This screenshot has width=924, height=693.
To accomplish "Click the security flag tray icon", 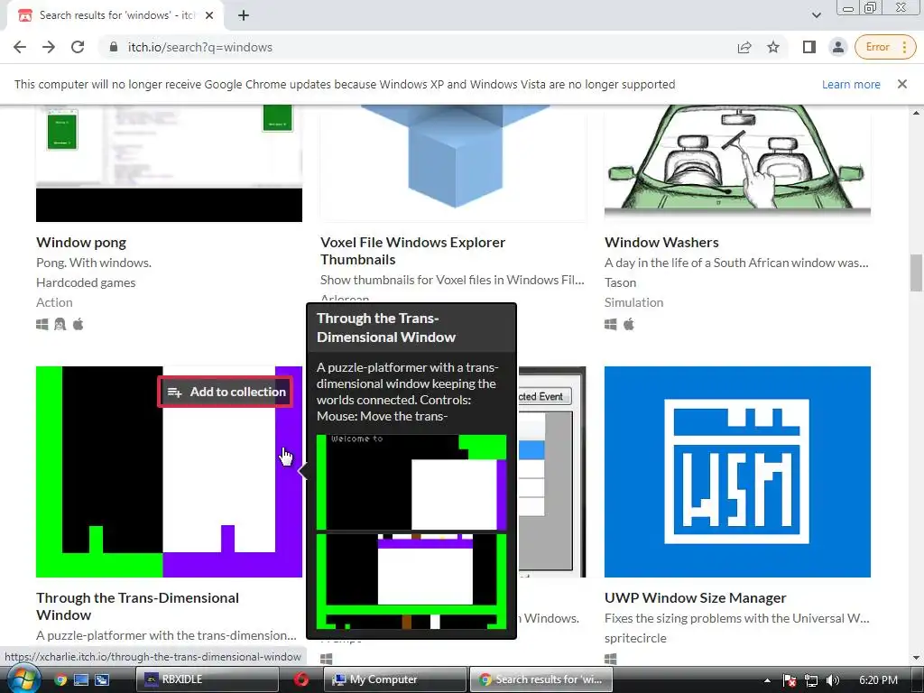I will (x=790, y=680).
